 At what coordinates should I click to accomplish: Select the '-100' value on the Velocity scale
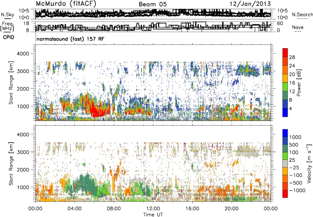point(296,175)
